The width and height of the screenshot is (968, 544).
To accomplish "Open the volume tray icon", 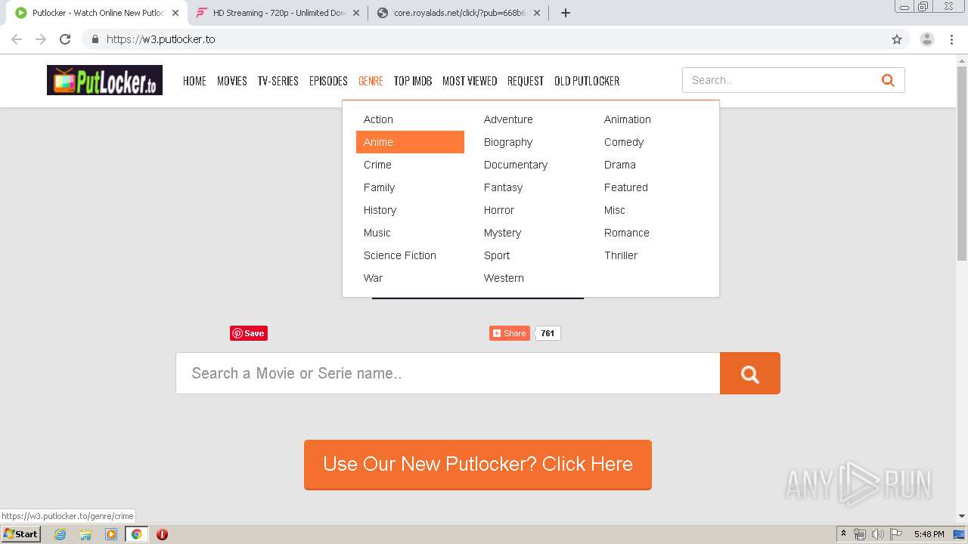I will pyautogui.click(x=877, y=534).
